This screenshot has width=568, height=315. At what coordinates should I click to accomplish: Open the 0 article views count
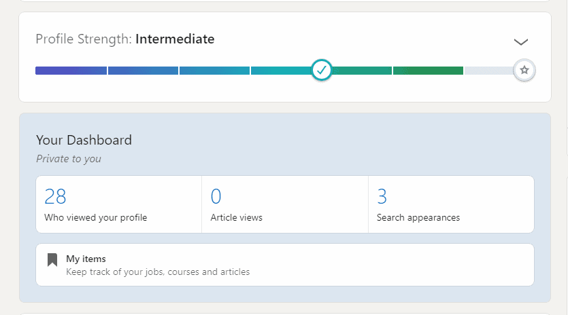[216, 197]
